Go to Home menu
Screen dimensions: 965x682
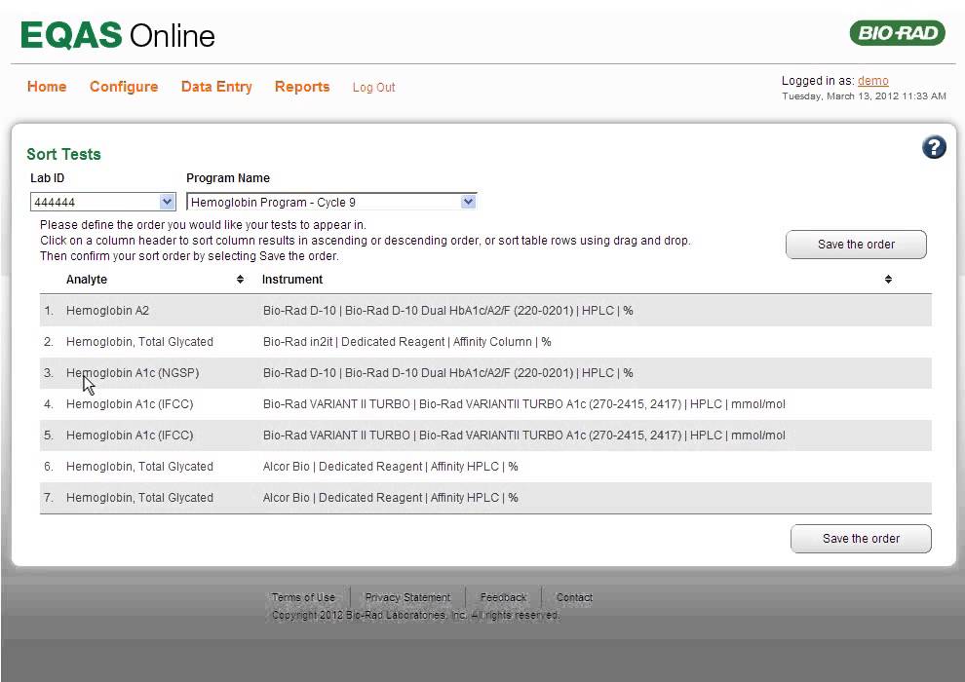point(47,87)
